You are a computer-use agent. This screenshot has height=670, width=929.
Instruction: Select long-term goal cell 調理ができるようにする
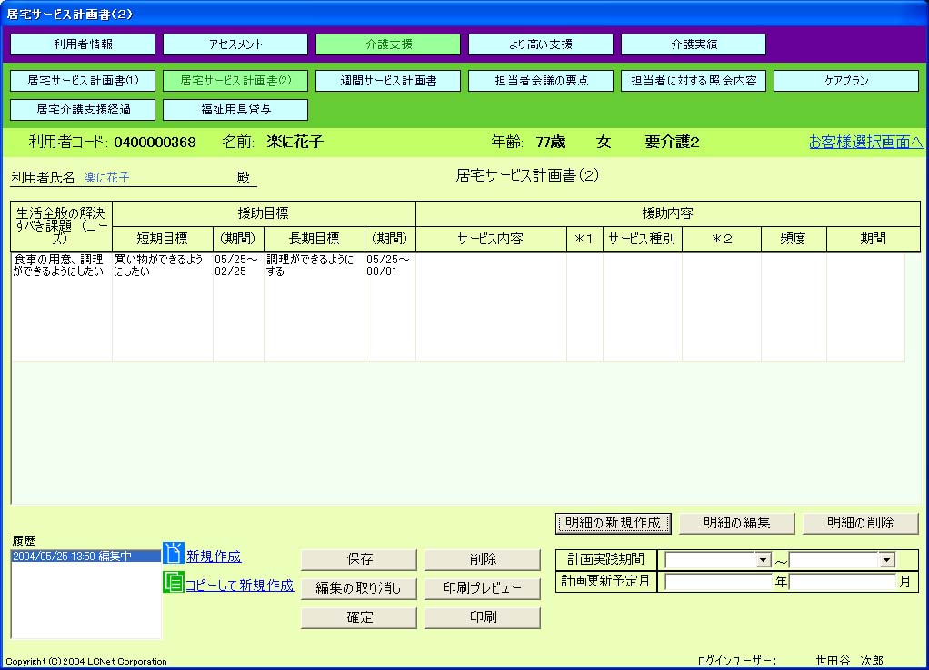tap(314, 307)
